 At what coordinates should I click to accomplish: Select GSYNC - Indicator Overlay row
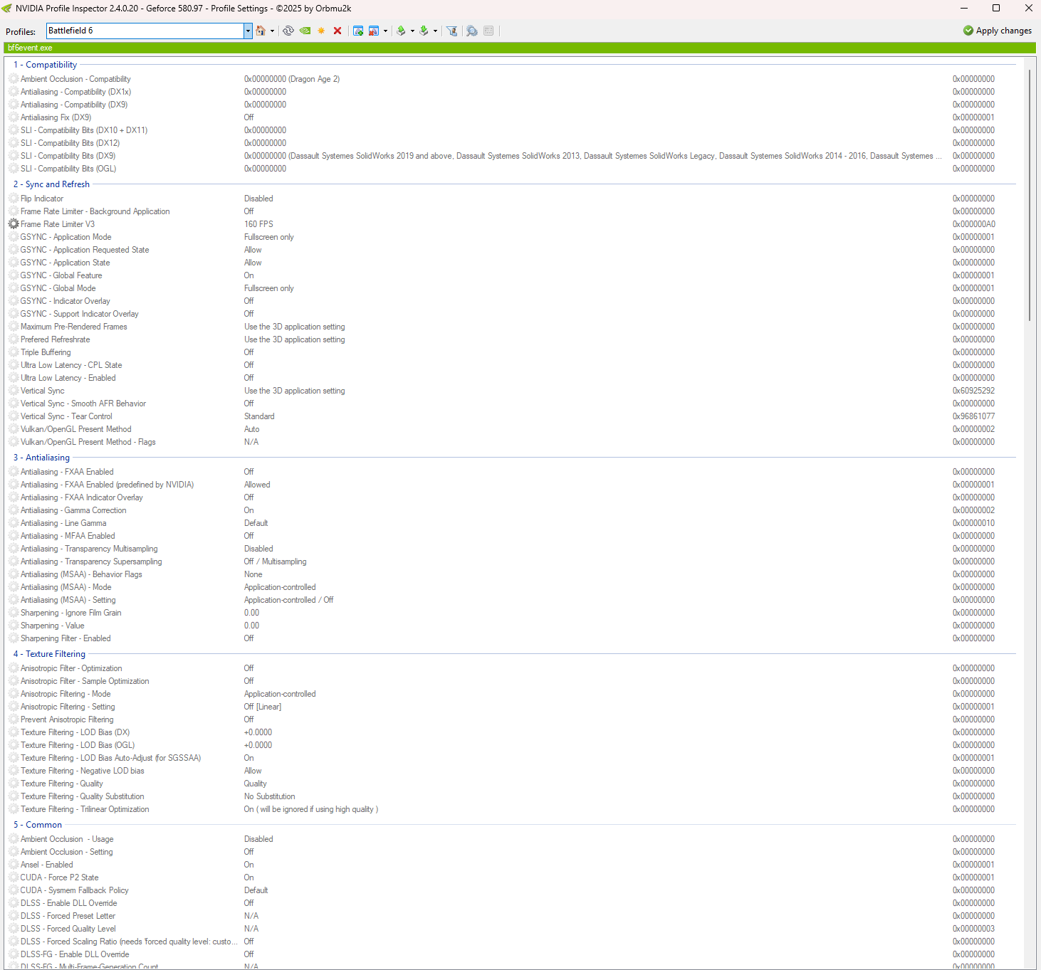(x=511, y=301)
